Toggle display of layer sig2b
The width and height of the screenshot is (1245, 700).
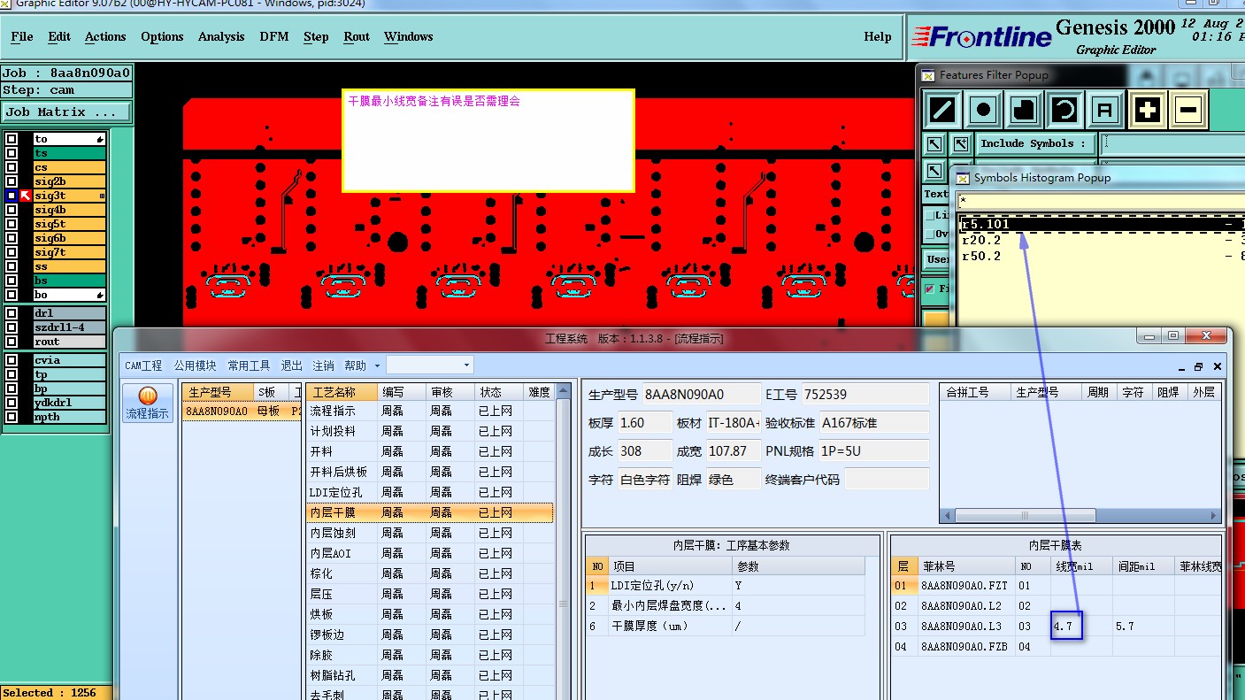tap(12, 181)
